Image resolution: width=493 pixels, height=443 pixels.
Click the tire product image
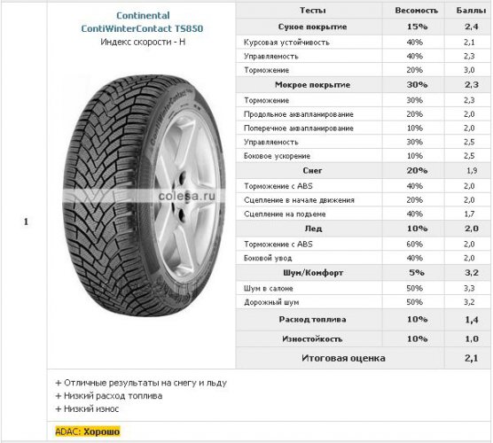tap(144, 196)
